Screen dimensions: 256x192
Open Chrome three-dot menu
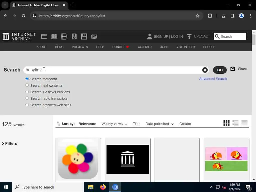(250, 16)
